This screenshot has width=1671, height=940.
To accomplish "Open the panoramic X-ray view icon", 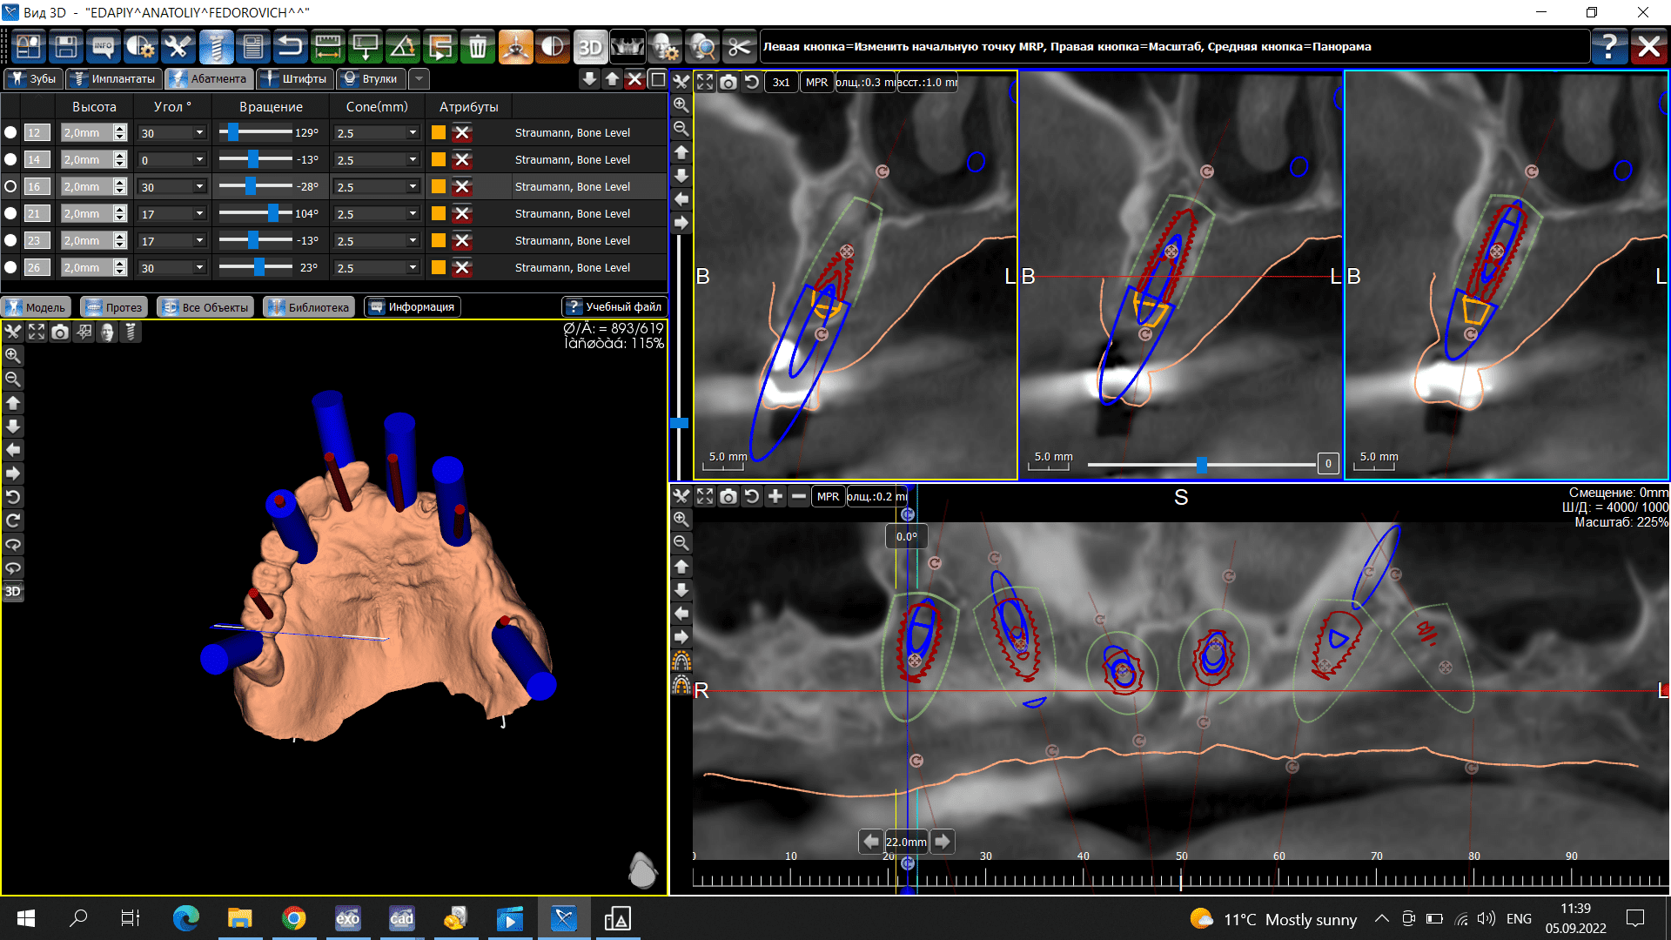I will [627, 47].
